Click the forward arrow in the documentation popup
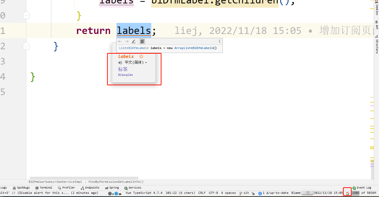379x197 pixels. [127, 41]
